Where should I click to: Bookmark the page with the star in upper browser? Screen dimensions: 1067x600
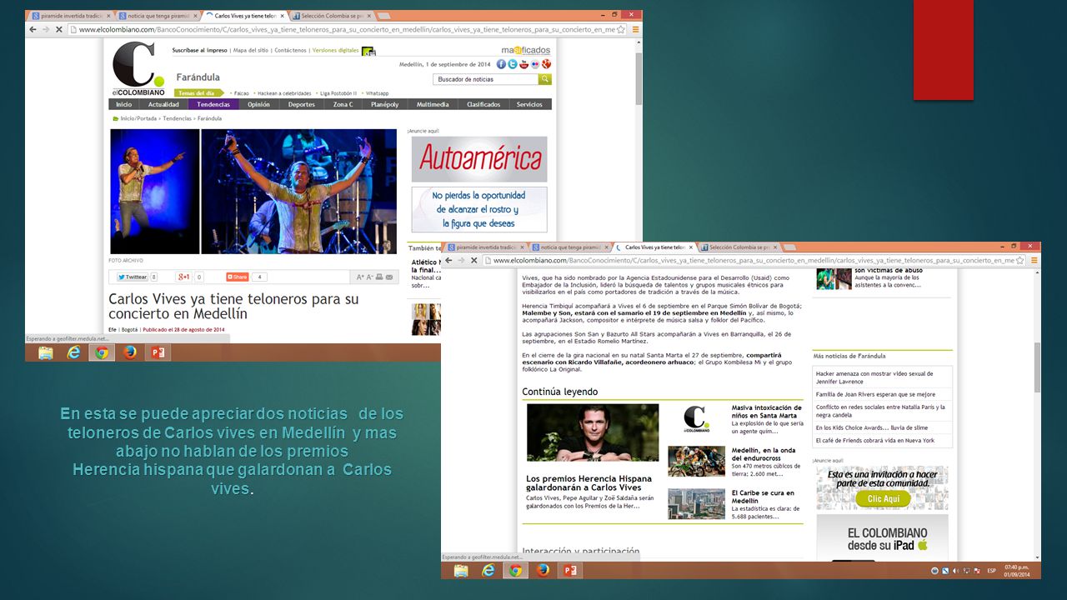[x=623, y=29]
